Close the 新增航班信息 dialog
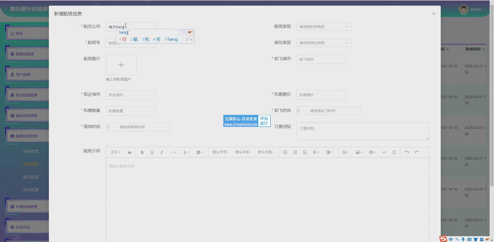The image size is (494, 242). pyautogui.click(x=434, y=14)
